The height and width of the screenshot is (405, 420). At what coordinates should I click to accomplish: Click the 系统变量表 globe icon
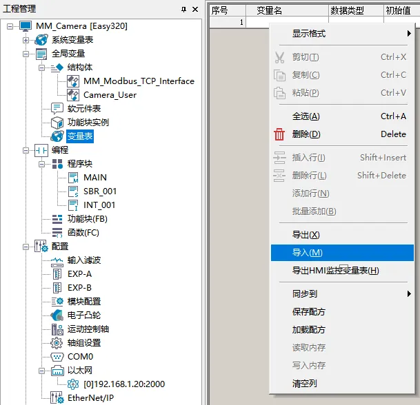(41, 40)
